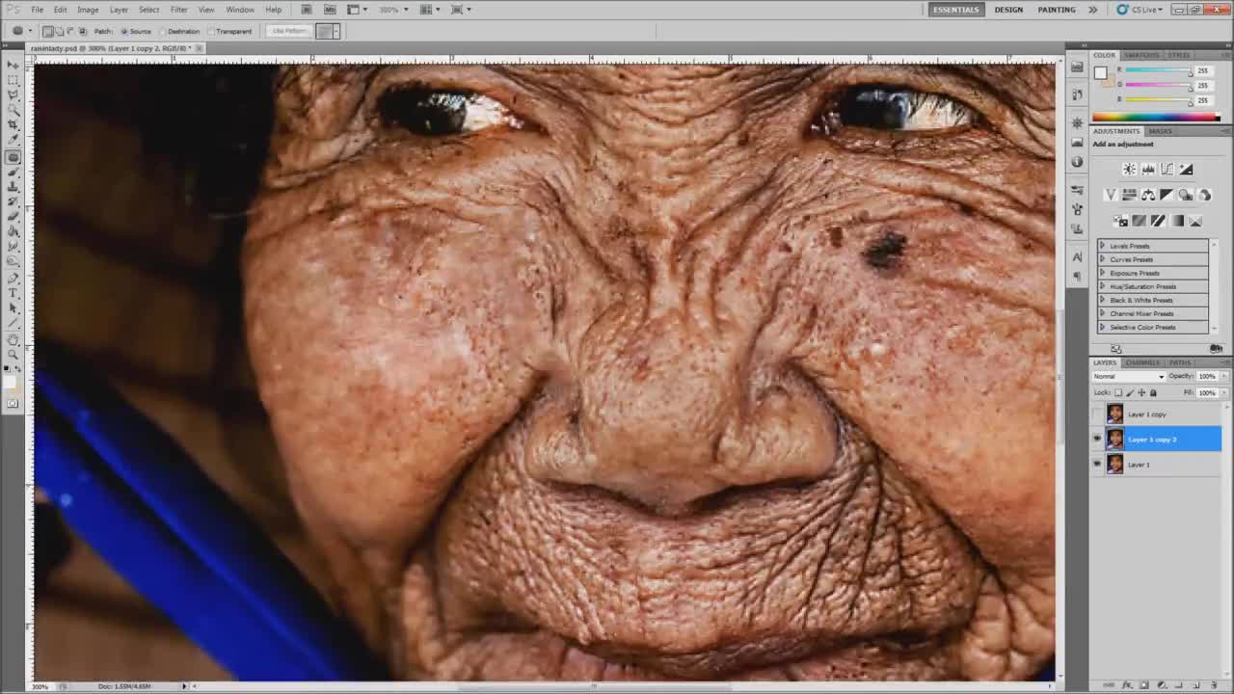Add a Threshold adjustment
The height and width of the screenshot is (694, 1234).
(1158, 221)
